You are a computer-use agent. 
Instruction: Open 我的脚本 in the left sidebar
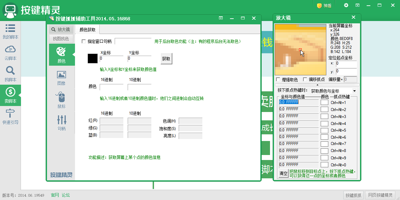tap(10, 31)
